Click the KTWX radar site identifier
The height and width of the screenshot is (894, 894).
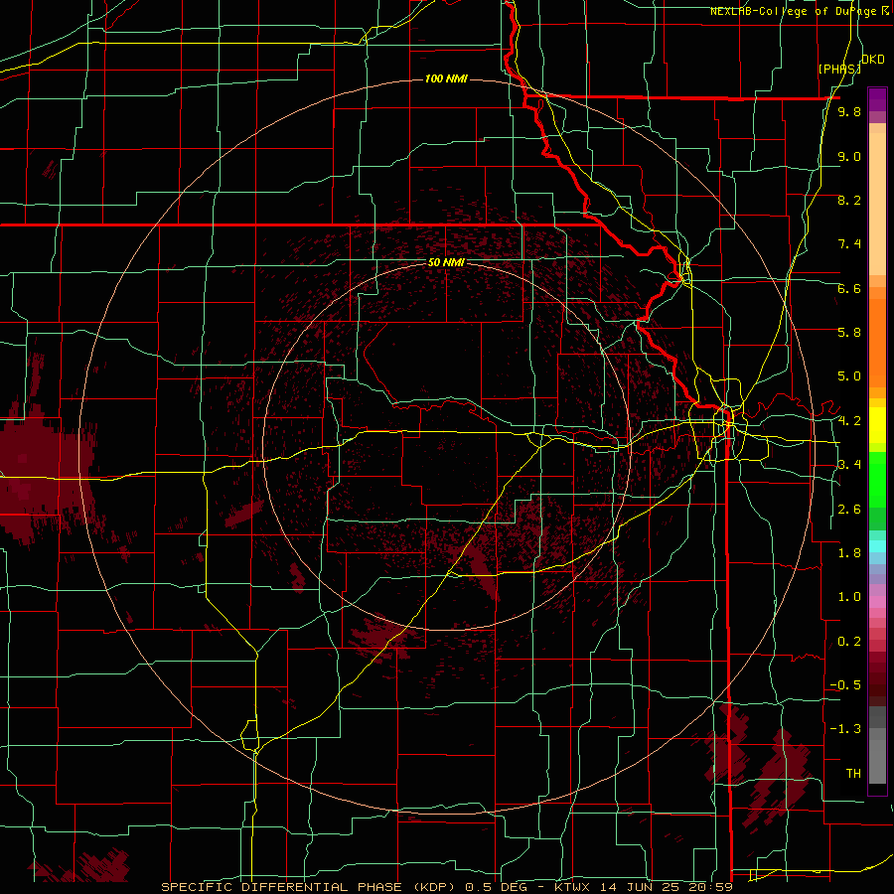[572, 887]
